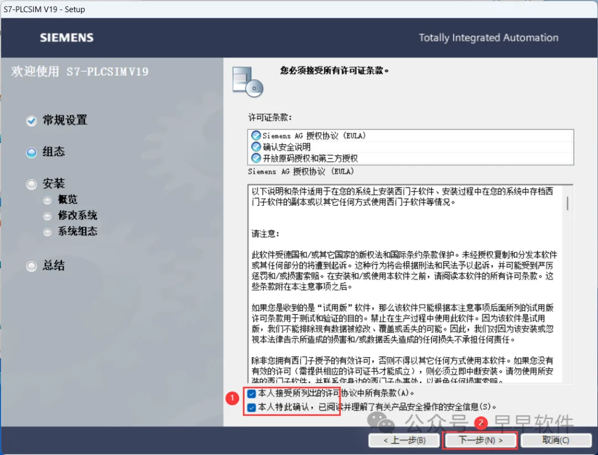Click the 系统组态 sub-step bullet icon
This screenshot has width=598, height=455.
pos(47,232)
